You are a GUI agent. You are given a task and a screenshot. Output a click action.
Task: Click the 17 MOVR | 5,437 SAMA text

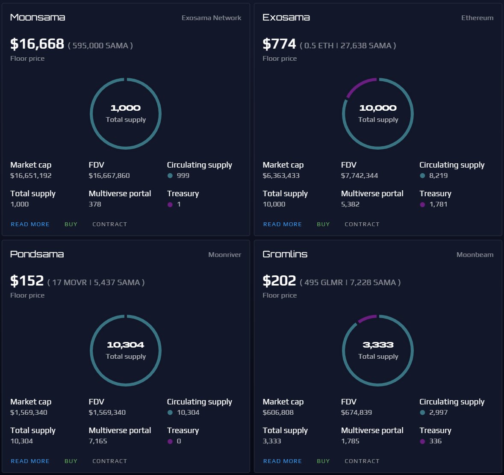[96, 283]
